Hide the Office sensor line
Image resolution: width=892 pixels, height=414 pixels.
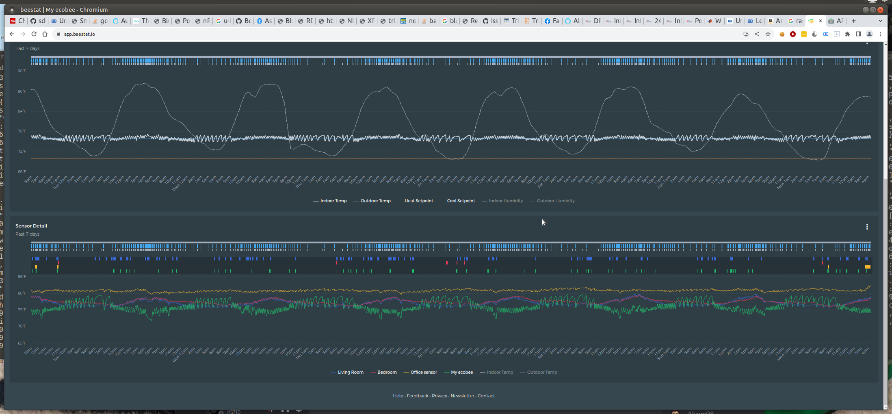423,372
